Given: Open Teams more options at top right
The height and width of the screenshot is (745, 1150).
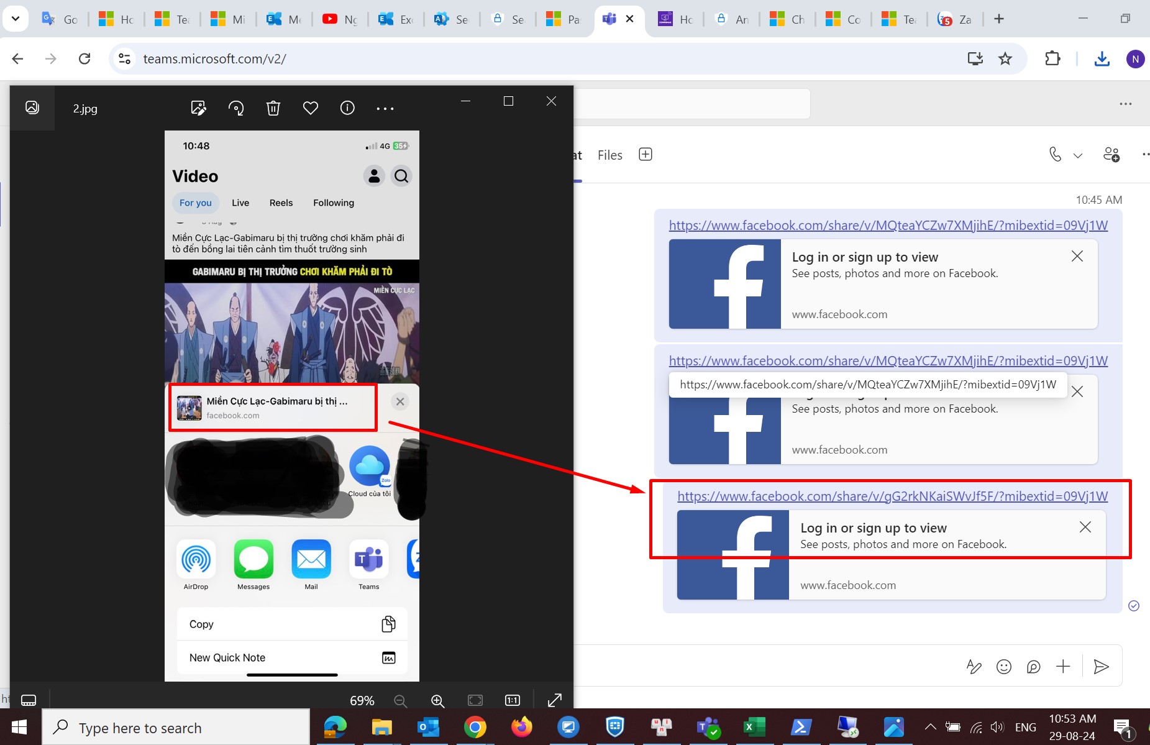Looking at the screenshot, I should [1126, 104].
